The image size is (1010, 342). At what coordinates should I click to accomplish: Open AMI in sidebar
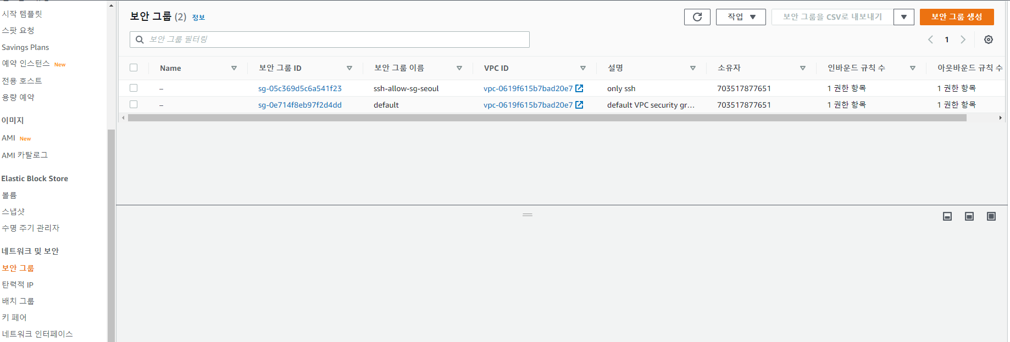8,138
